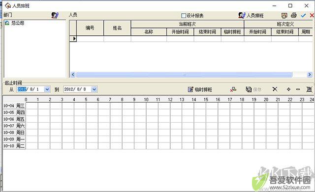Select the 总公司 tree node

point(18,23)
